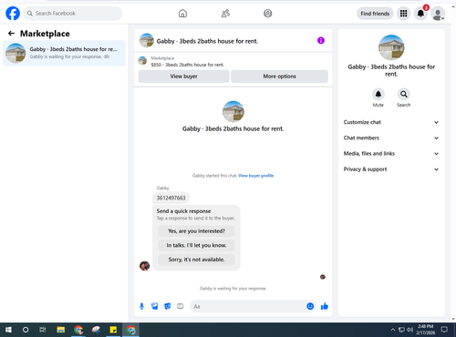
Task: Expand Privacy & support section
Action: [x=391, y=169]
